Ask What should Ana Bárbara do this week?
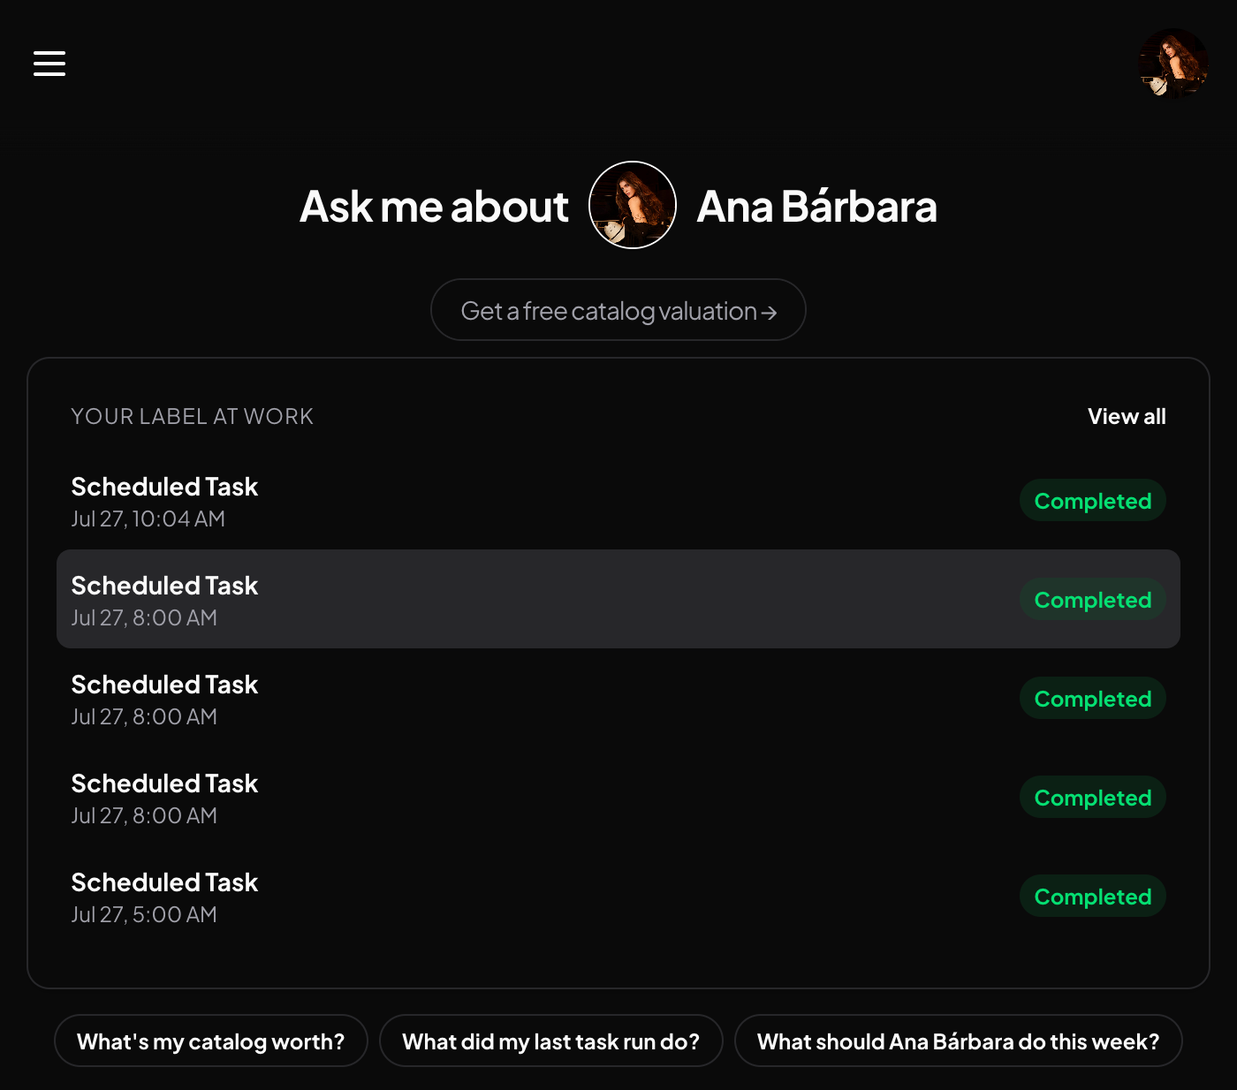 click(x=959, y=1041)
